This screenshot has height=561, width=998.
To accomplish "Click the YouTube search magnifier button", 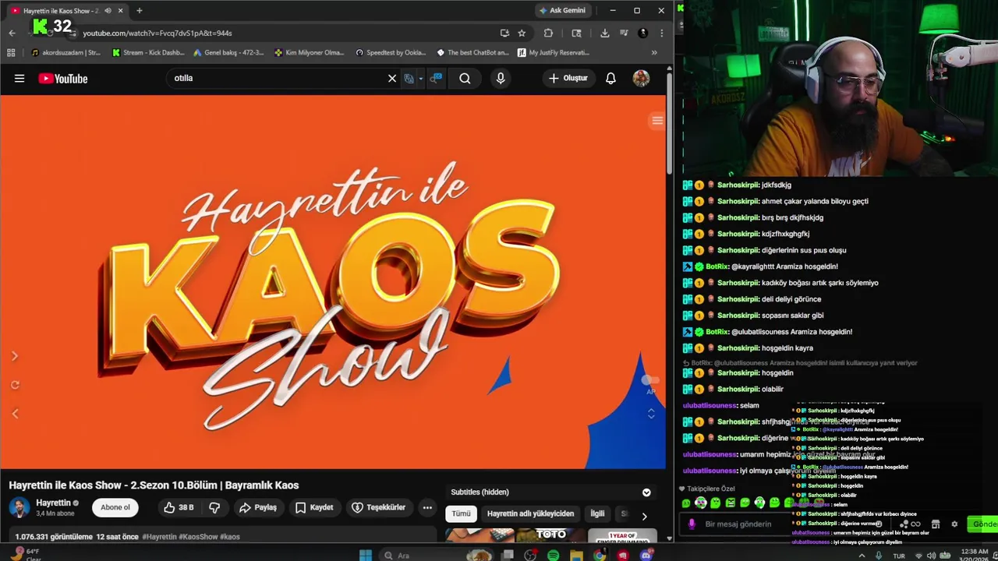I will 465,78.
